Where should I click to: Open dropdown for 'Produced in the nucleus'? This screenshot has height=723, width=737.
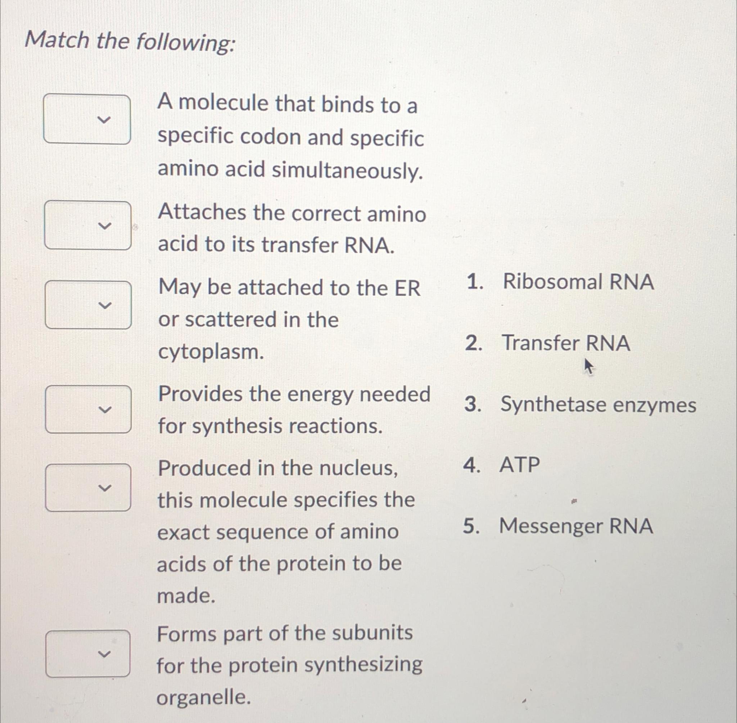coord(88,488)
